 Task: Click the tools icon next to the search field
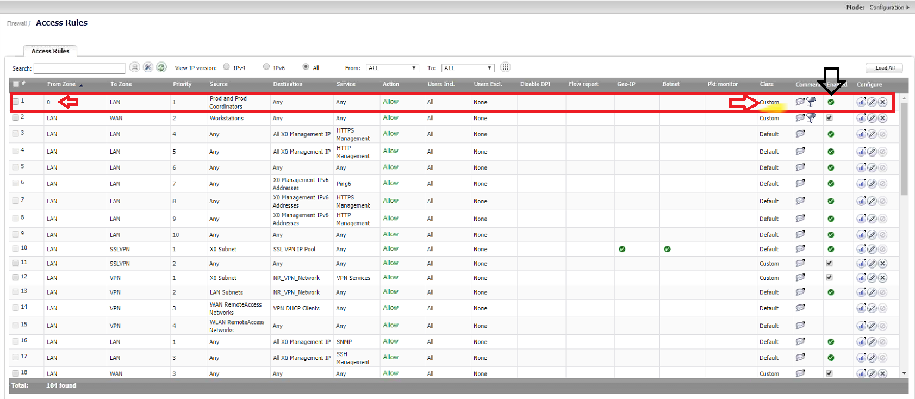tap(148, 67)
